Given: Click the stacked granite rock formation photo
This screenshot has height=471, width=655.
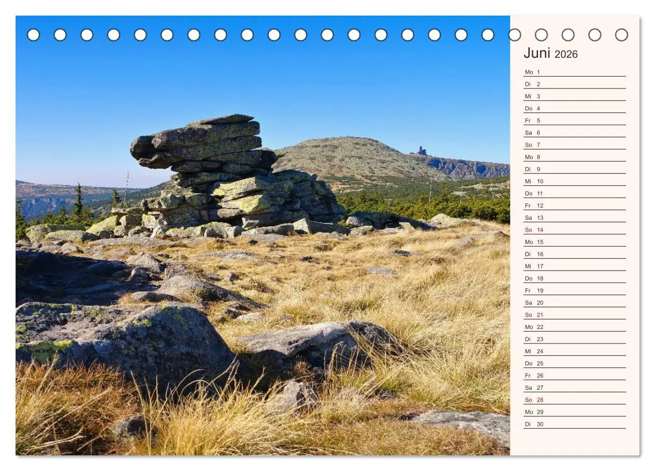Looking at the screenshot, I should click(x=263, y=235).
